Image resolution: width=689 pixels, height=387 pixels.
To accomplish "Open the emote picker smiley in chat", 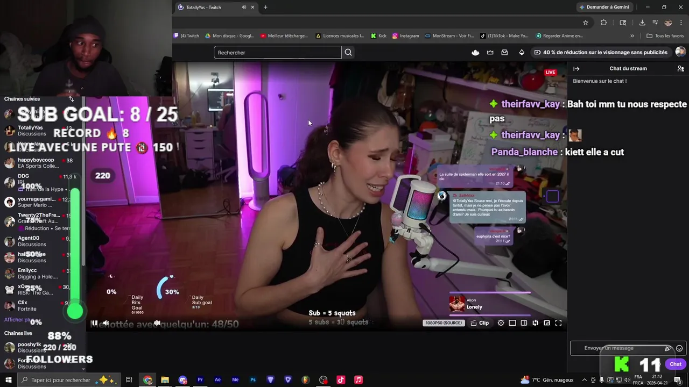I will [x=679, y=348].
